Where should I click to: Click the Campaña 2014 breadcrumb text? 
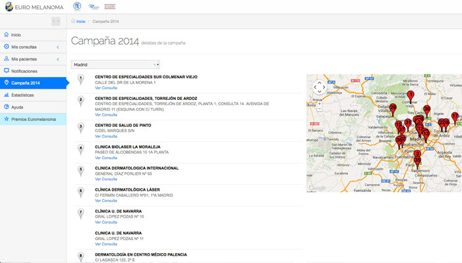tap(105, 22)
